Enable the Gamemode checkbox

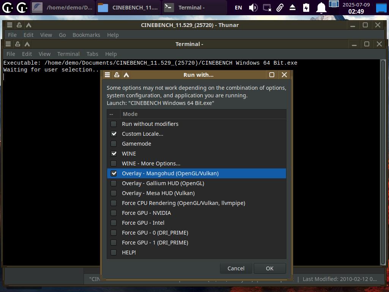click(114, 144)
